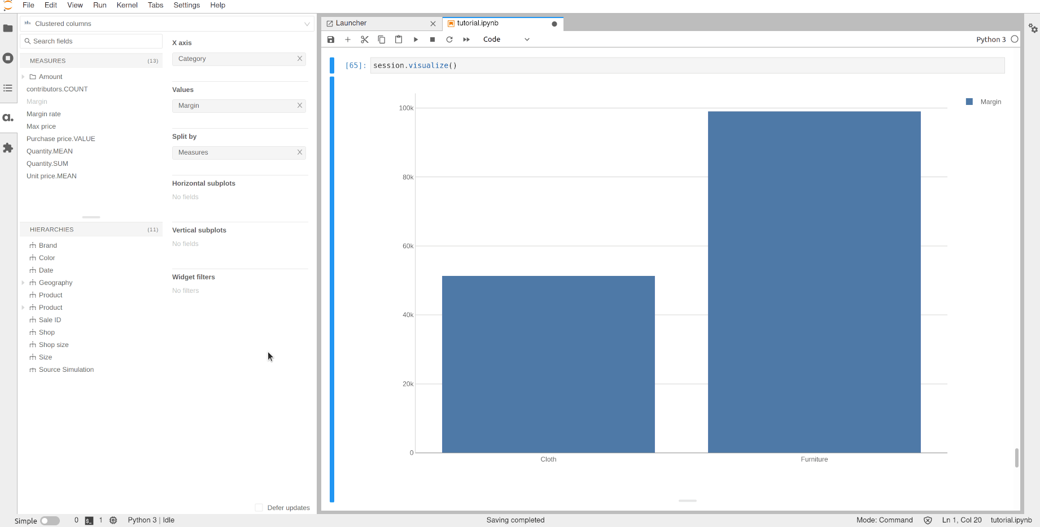Viewport: 1040px width, 527px height.
Task: Select the Margin rate measure
Action: 43,114
